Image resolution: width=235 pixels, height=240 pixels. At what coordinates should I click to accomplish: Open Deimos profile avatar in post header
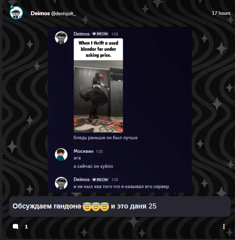point(16,13)
